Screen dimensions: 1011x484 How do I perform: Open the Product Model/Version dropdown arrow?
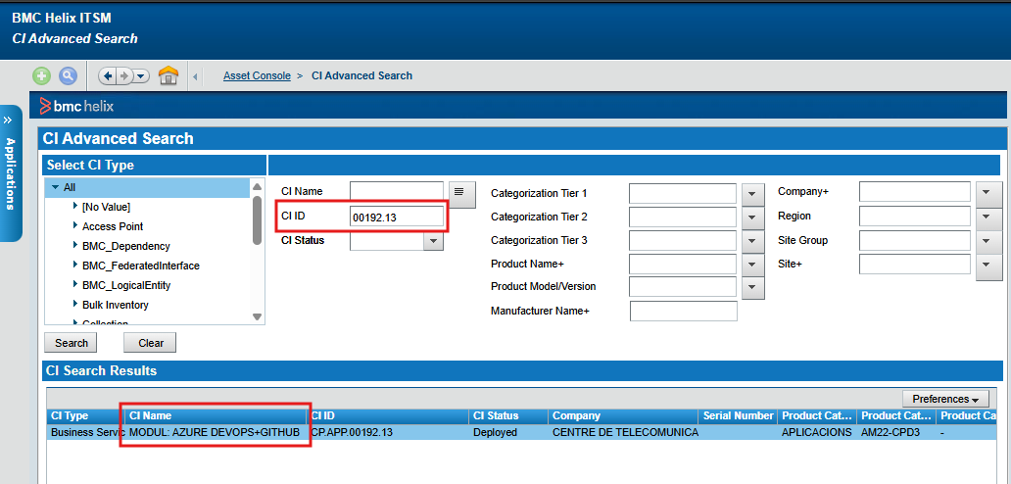[752, 287]
